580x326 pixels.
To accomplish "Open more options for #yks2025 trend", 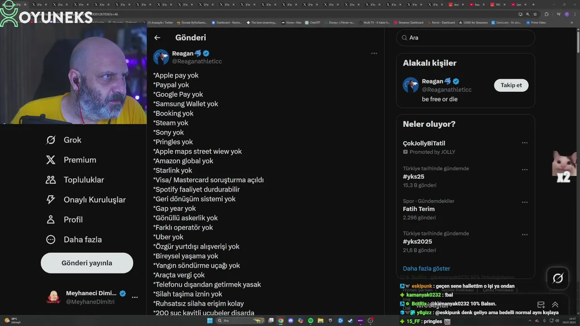I will (x=525, y=235).
